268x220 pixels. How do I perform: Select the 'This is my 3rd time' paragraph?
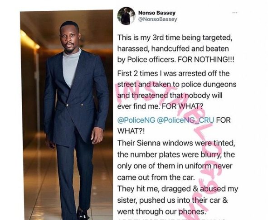pos(175,48)
